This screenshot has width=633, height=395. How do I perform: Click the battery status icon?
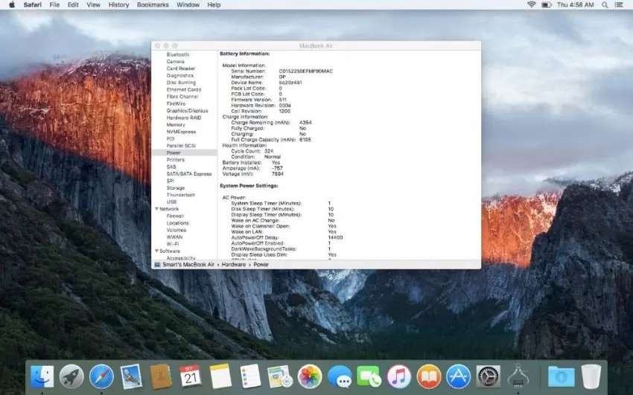pos(546,5)
